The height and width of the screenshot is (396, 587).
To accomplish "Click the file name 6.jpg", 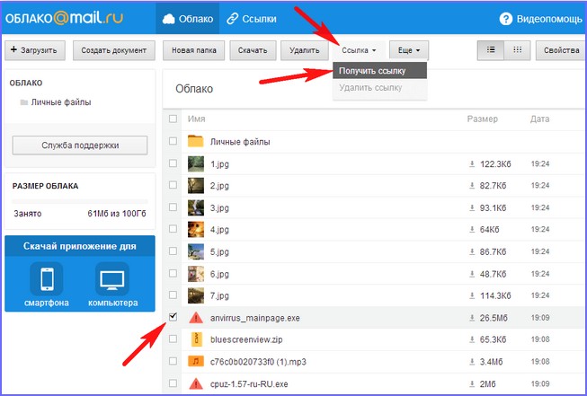I will (x=219, y=274).
